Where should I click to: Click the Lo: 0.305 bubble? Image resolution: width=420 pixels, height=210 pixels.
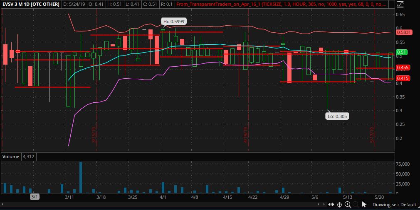tap(337, 116)
